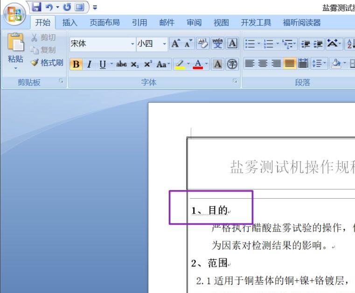Toggle italic formatting I

click(x=90, y=64)
